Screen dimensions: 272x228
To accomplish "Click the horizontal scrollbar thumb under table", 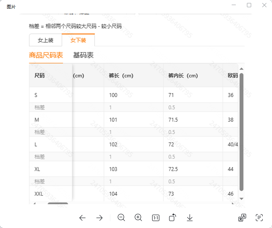I will [x=58, y=203].
